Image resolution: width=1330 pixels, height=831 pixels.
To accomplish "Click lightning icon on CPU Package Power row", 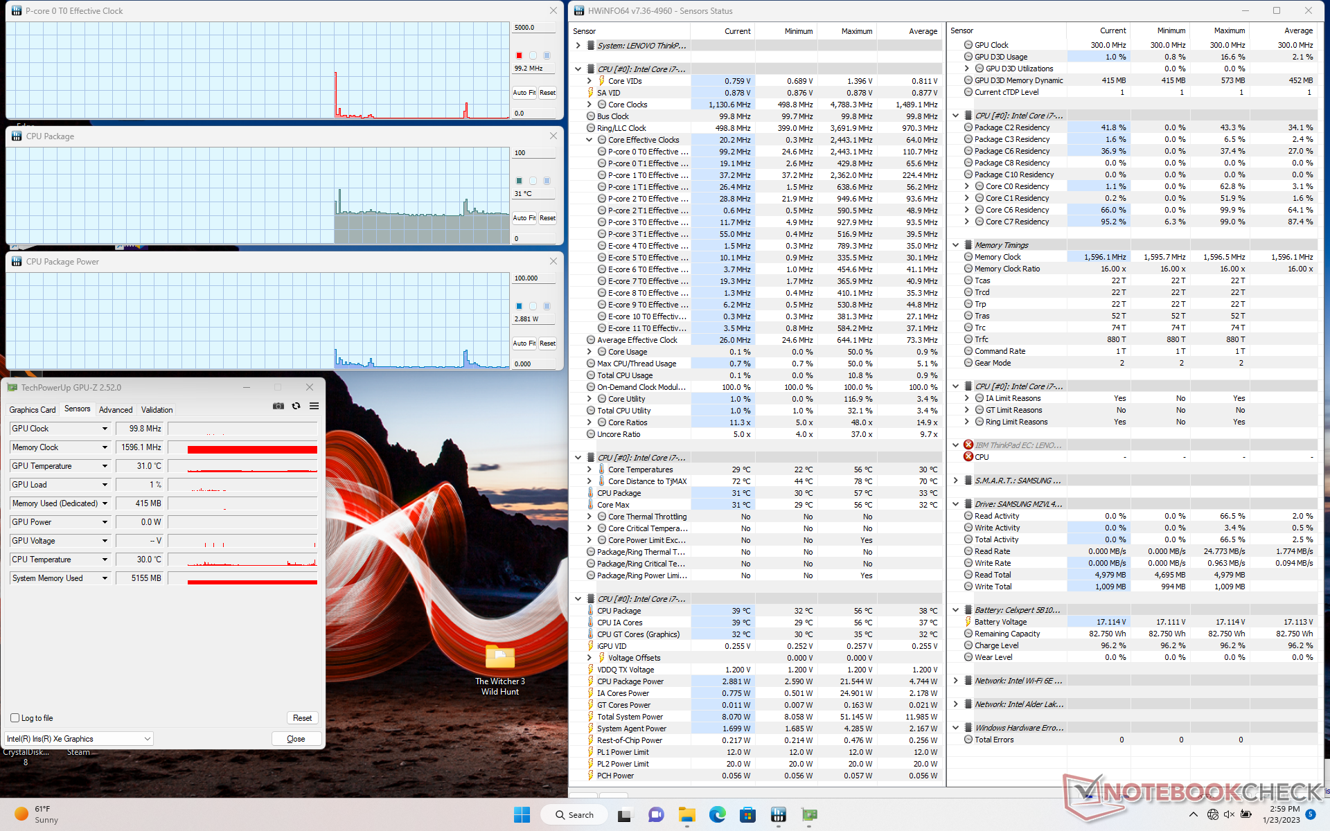I will tap(591, 681).
